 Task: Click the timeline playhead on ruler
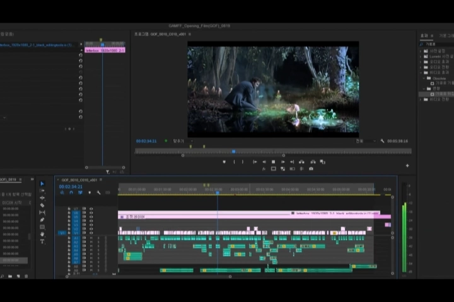tap(218, 193)
